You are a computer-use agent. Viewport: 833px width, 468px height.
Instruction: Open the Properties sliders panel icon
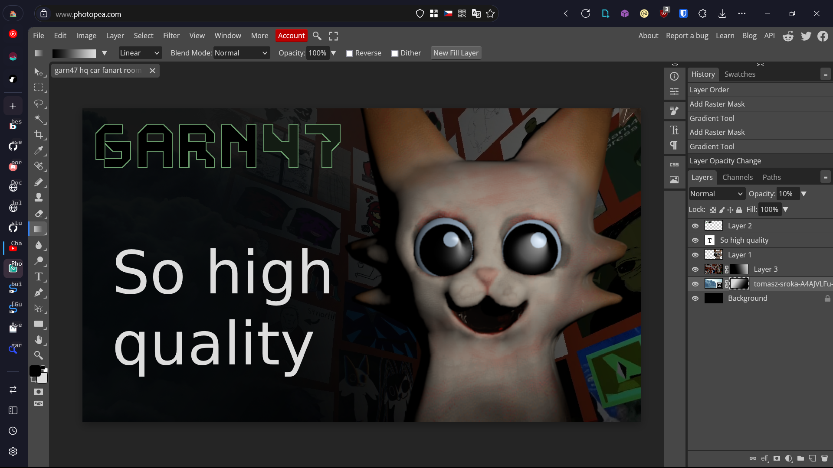point(674,91)
